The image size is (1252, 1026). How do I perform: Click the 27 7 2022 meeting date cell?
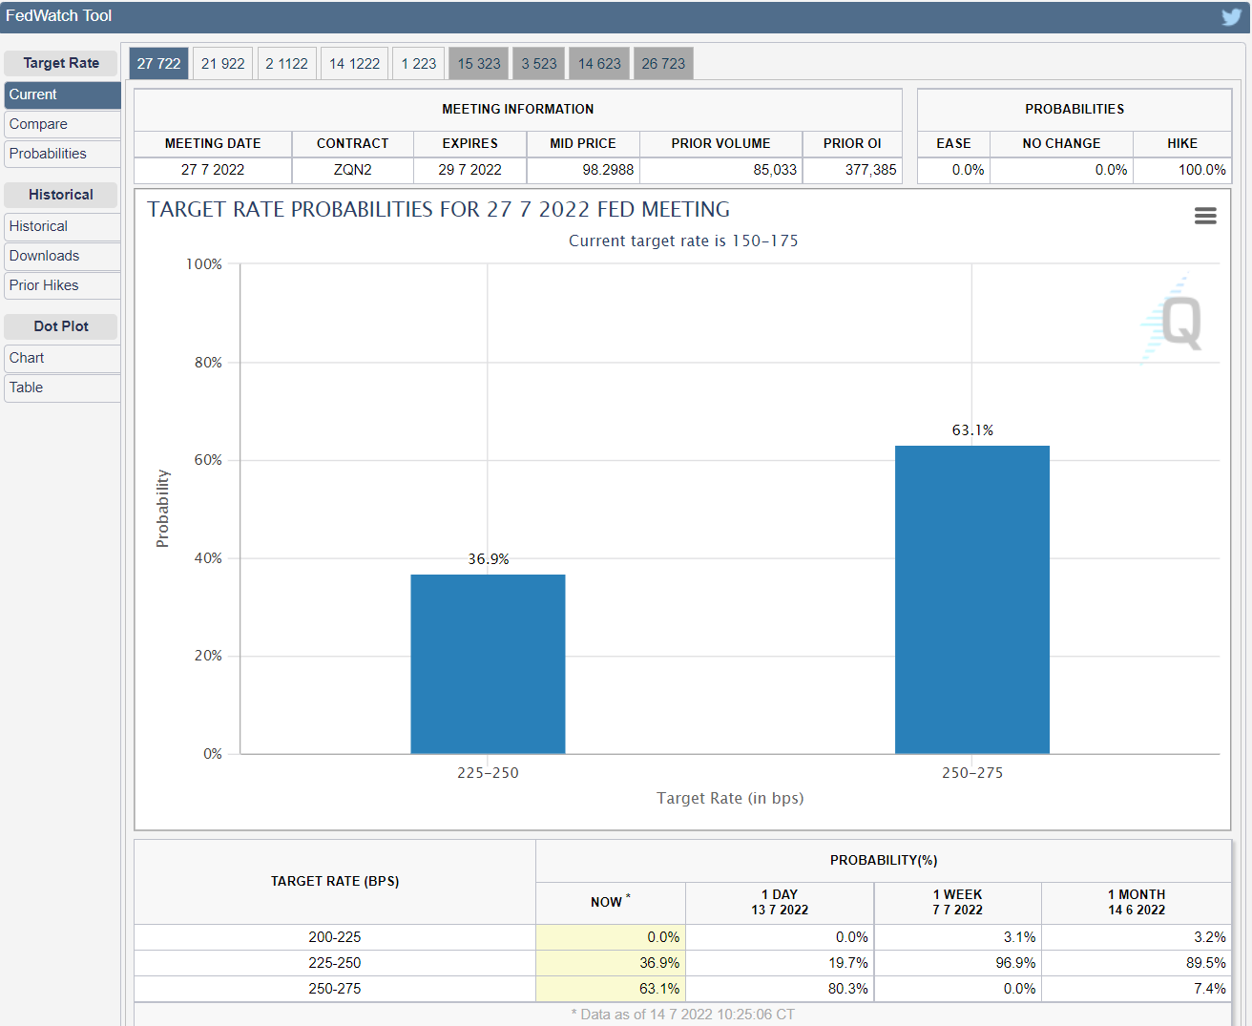click(x=213, y=170)
